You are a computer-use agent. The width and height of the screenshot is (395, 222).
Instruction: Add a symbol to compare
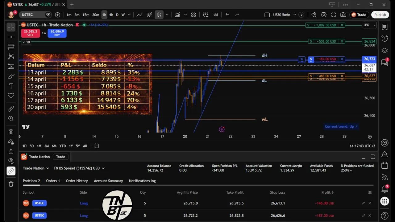click(x=58, y=15)
